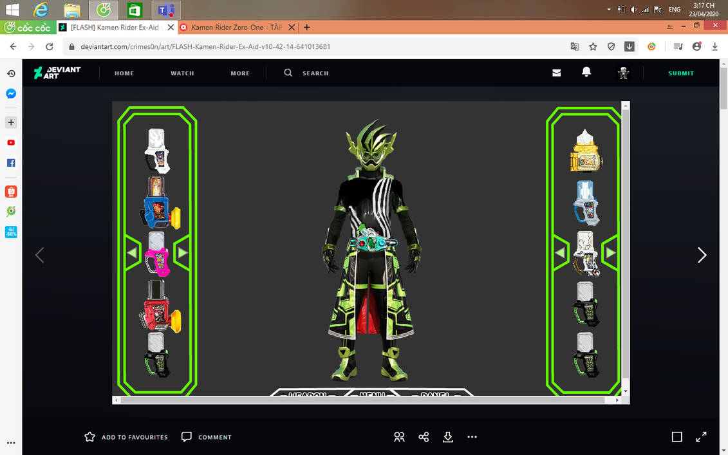Select the white Gashat in left panel
Screen dimensions: 728x455
(x=157, y=151)
